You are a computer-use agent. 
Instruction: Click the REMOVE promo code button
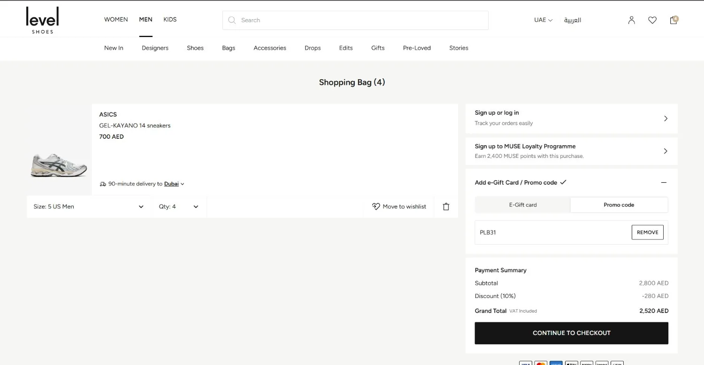click(x=648, y=232)
